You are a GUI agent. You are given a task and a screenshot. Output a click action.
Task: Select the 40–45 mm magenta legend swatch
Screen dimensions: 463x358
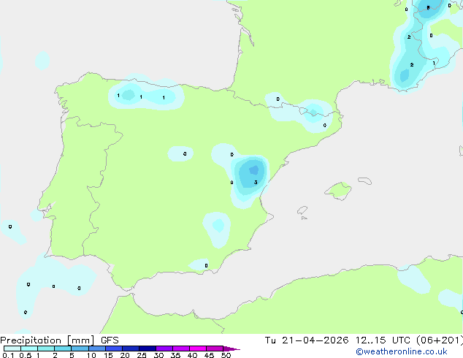[198, 349]
